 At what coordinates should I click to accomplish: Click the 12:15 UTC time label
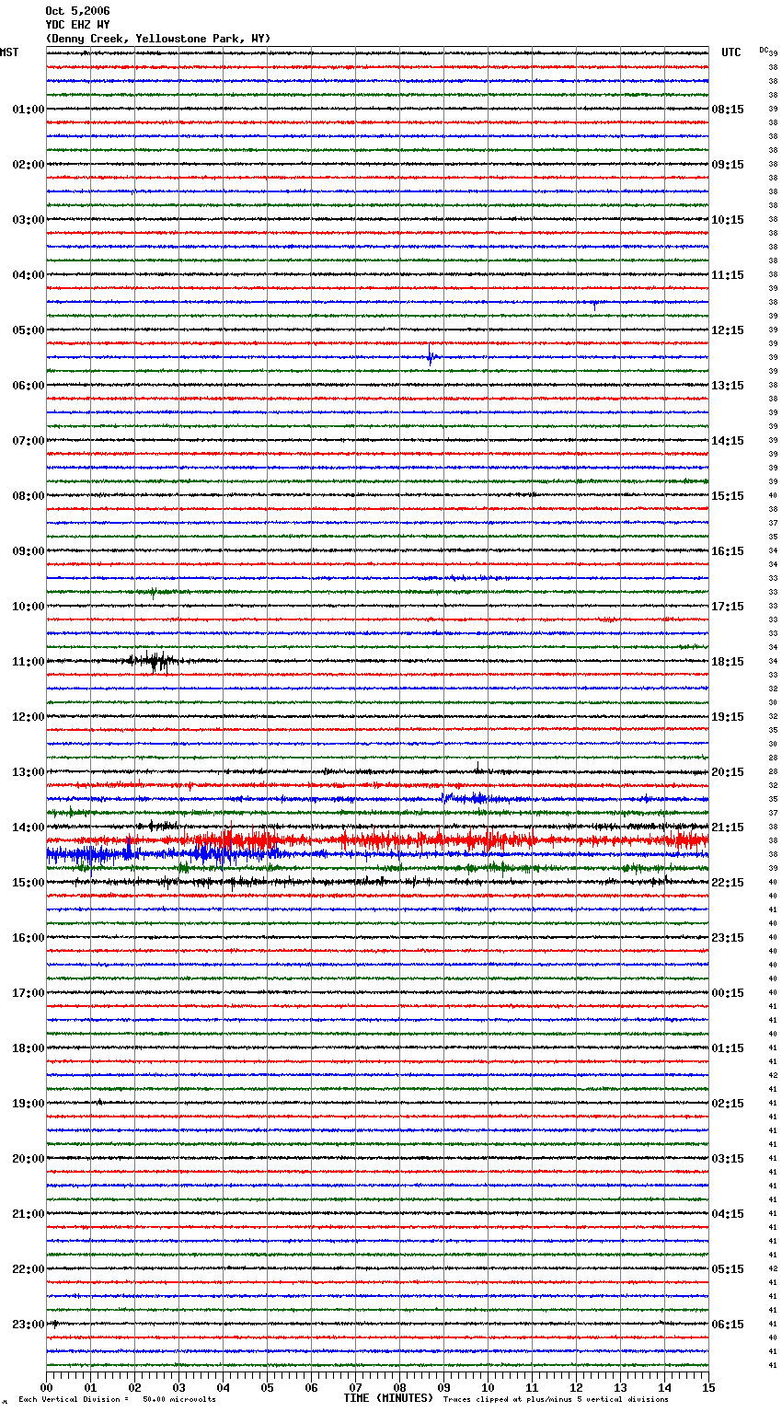tap(728, 330)
